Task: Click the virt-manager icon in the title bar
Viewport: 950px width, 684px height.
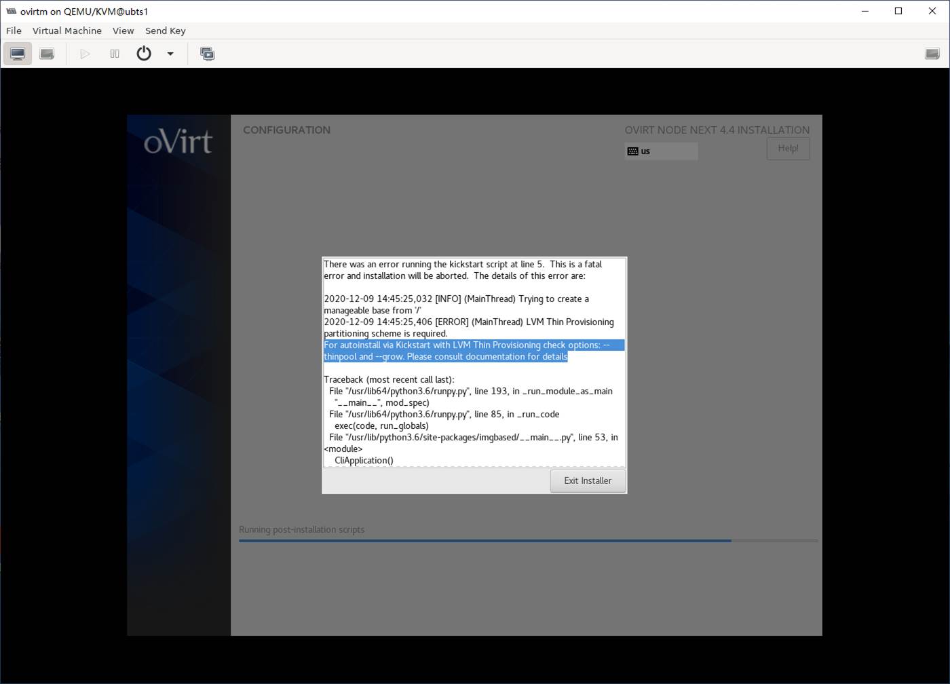Action: tap(11, 11)
